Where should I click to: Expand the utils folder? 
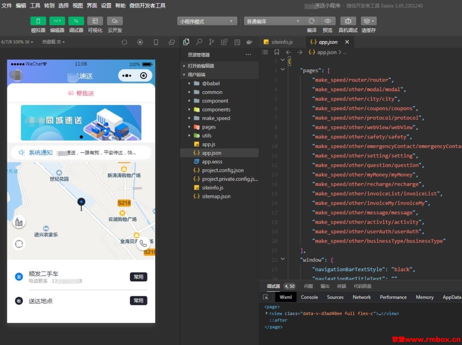tap(220, 136)
